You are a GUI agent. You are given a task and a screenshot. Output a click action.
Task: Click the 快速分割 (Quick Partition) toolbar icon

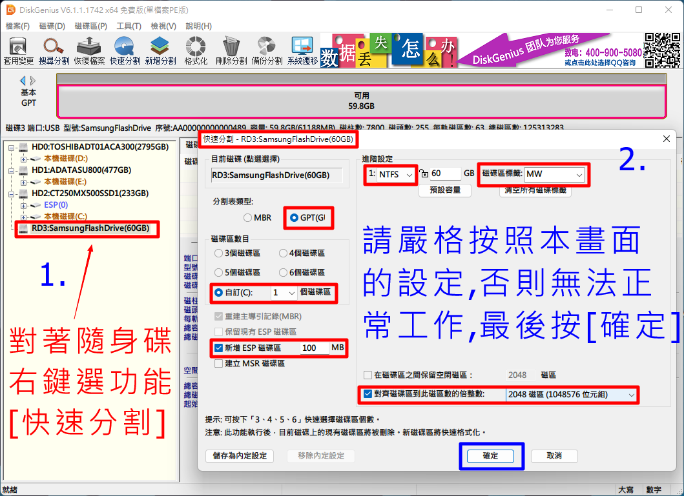tap(125, 50)
